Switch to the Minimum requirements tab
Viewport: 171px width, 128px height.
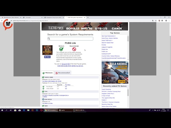tap(48, 73)
